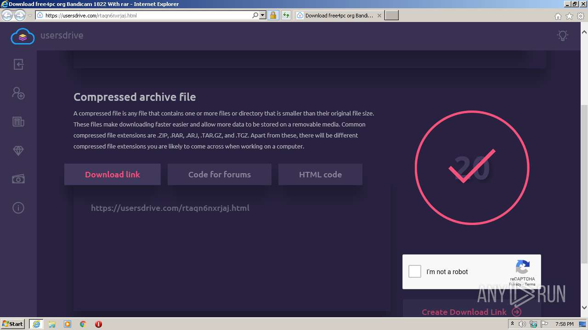
Task: Open the IE Home icon
Action: (558, 16)
